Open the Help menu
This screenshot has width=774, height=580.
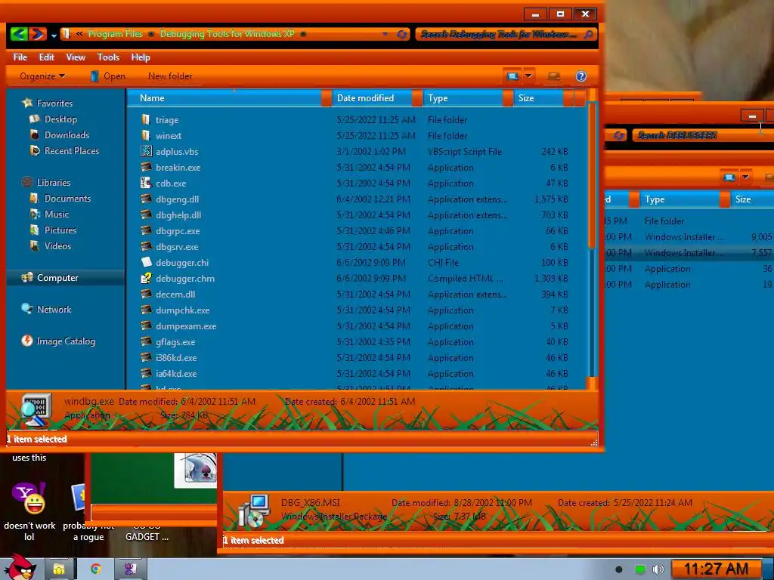point(141,57)
